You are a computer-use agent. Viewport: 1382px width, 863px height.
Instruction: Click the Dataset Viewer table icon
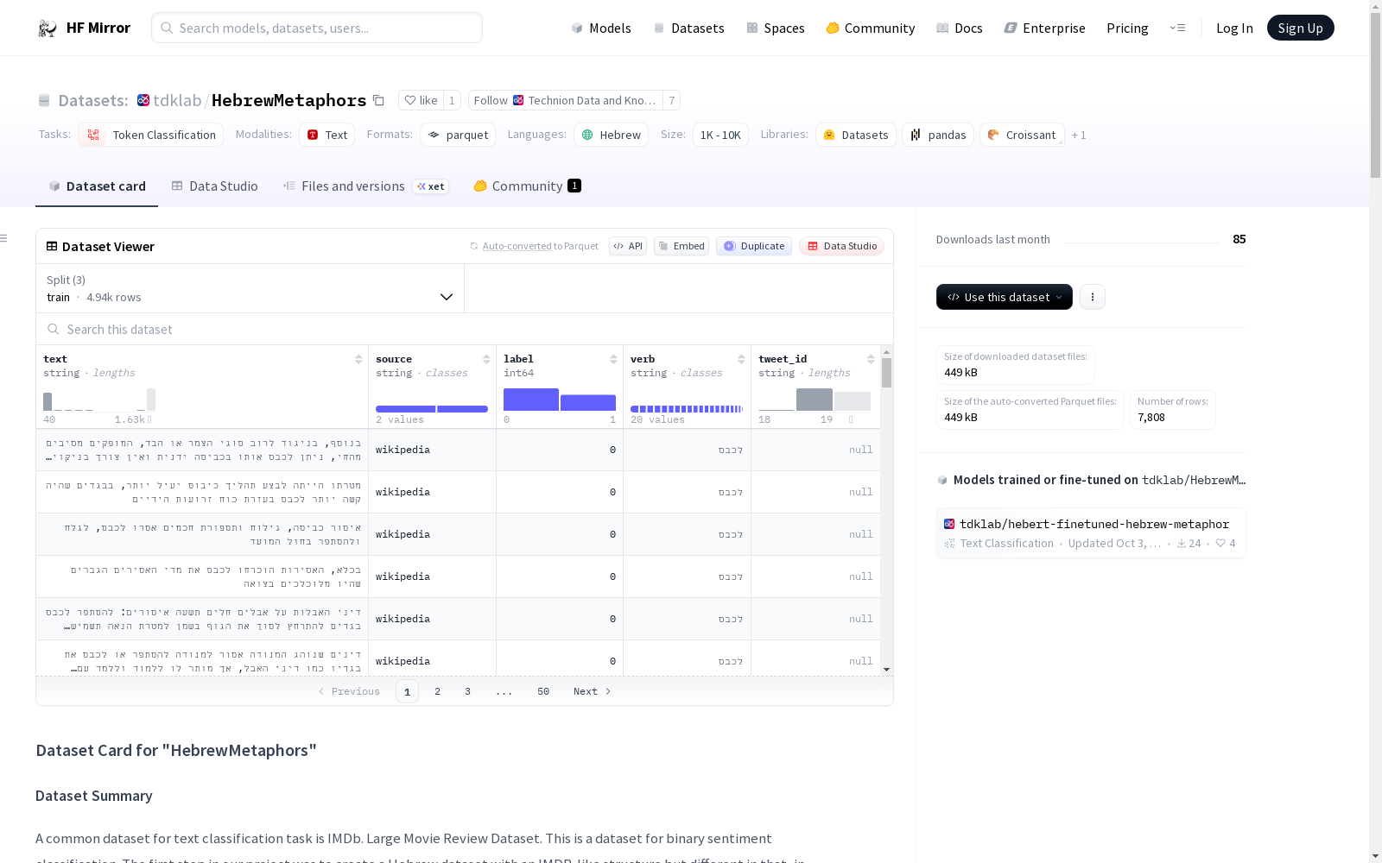(x=52, y=246)
